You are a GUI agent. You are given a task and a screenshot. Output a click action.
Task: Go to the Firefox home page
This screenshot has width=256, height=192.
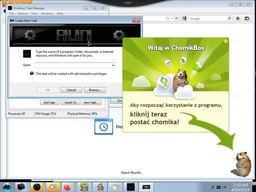[238, 18]
